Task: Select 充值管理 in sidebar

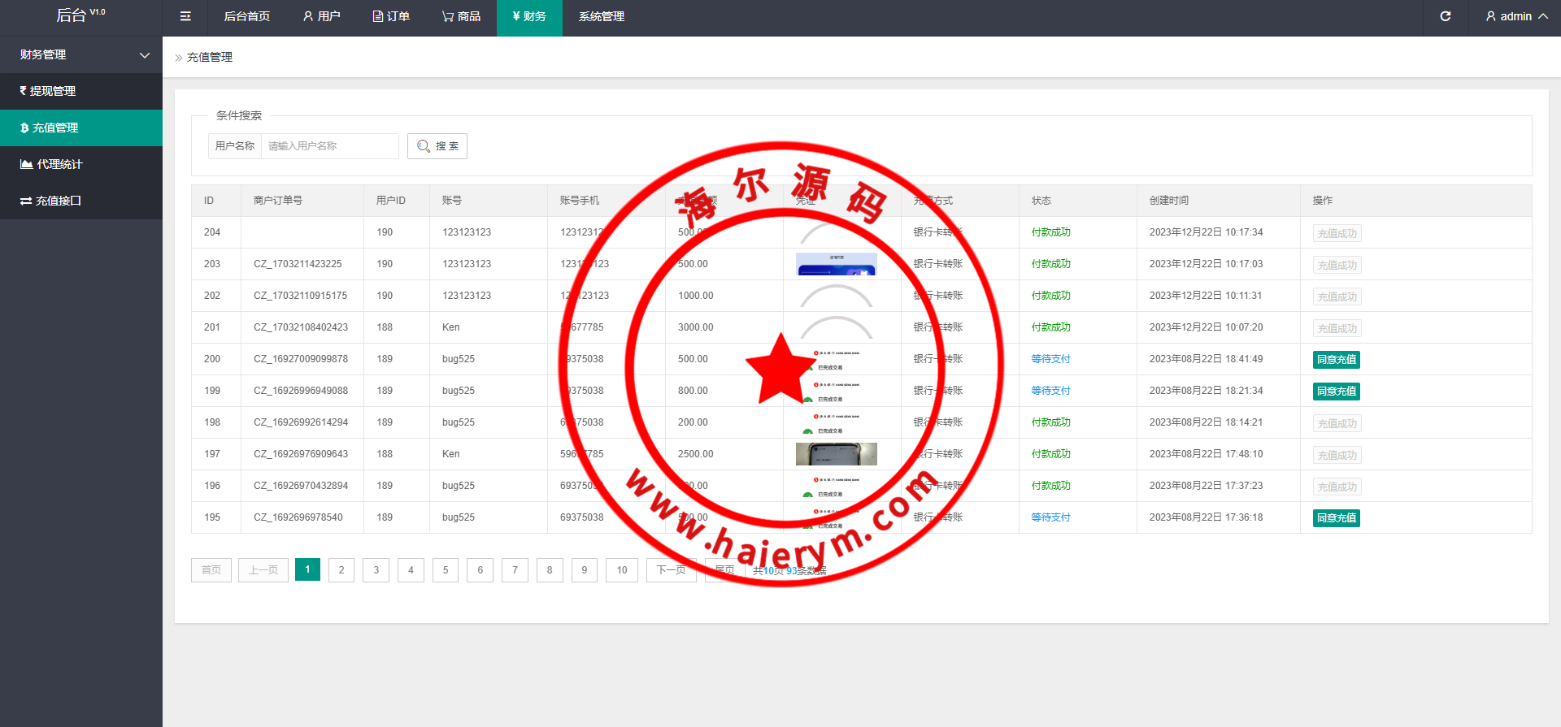Action: 81,128
